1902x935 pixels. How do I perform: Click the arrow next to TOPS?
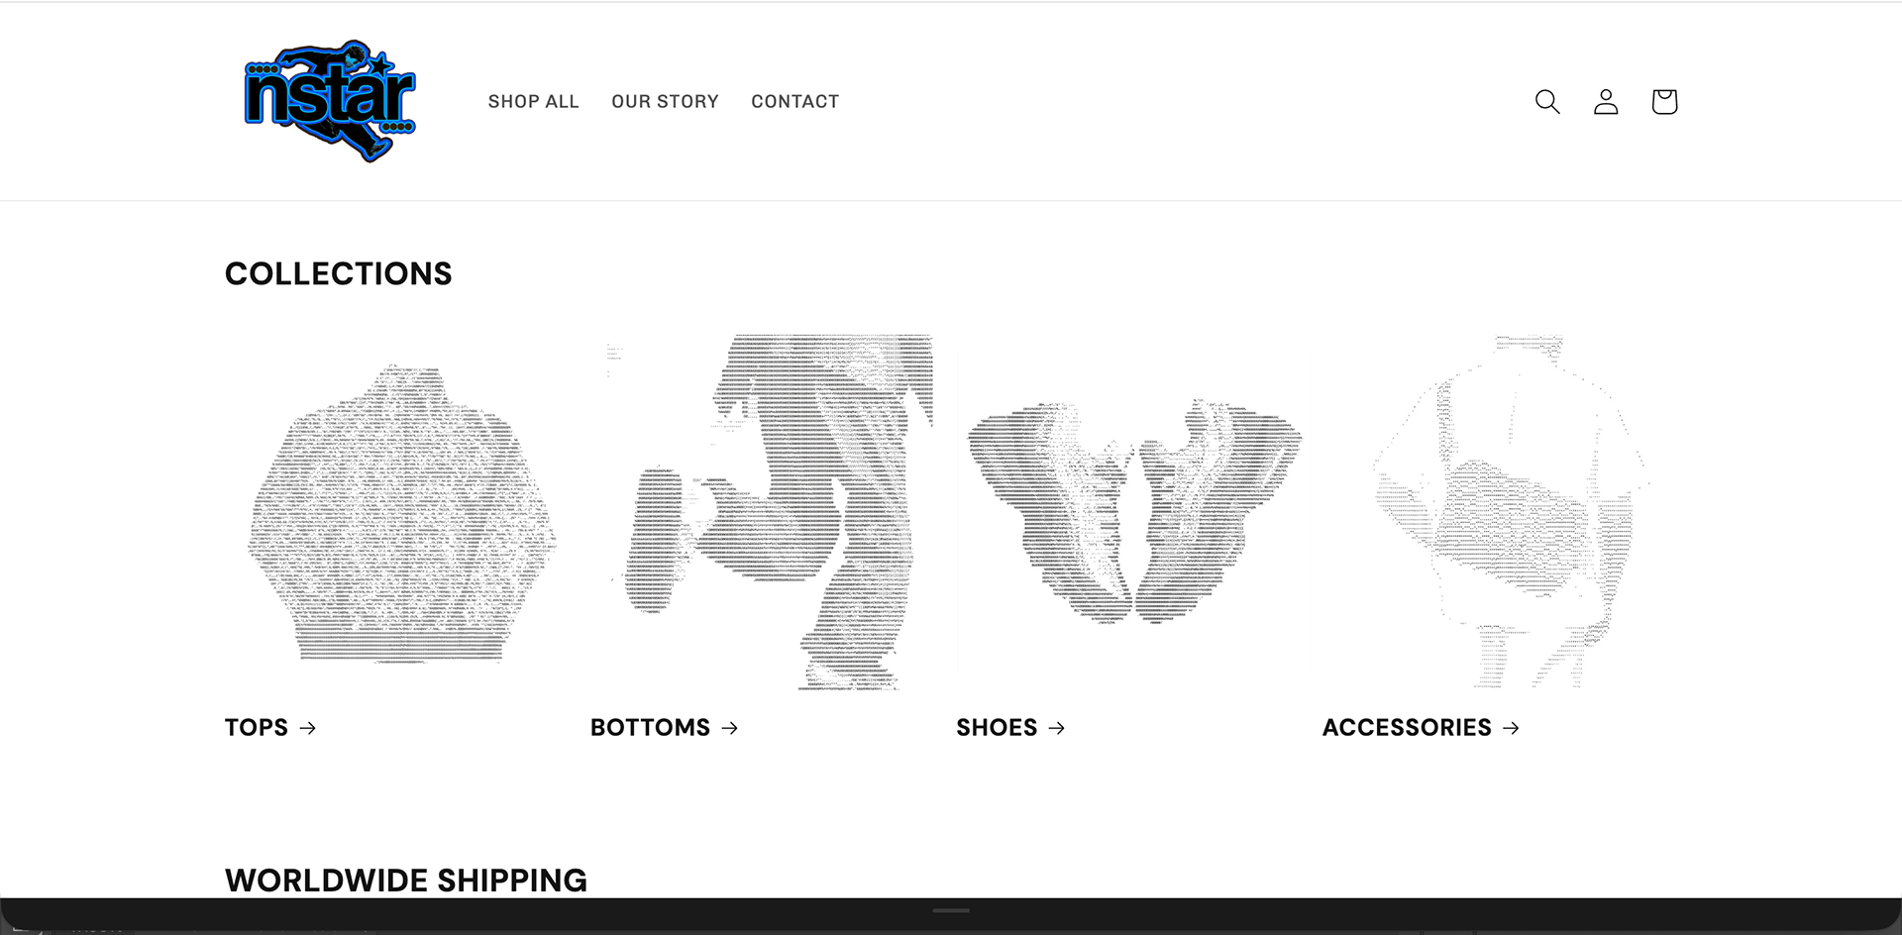pyautogui.click(x=308, y=728)
